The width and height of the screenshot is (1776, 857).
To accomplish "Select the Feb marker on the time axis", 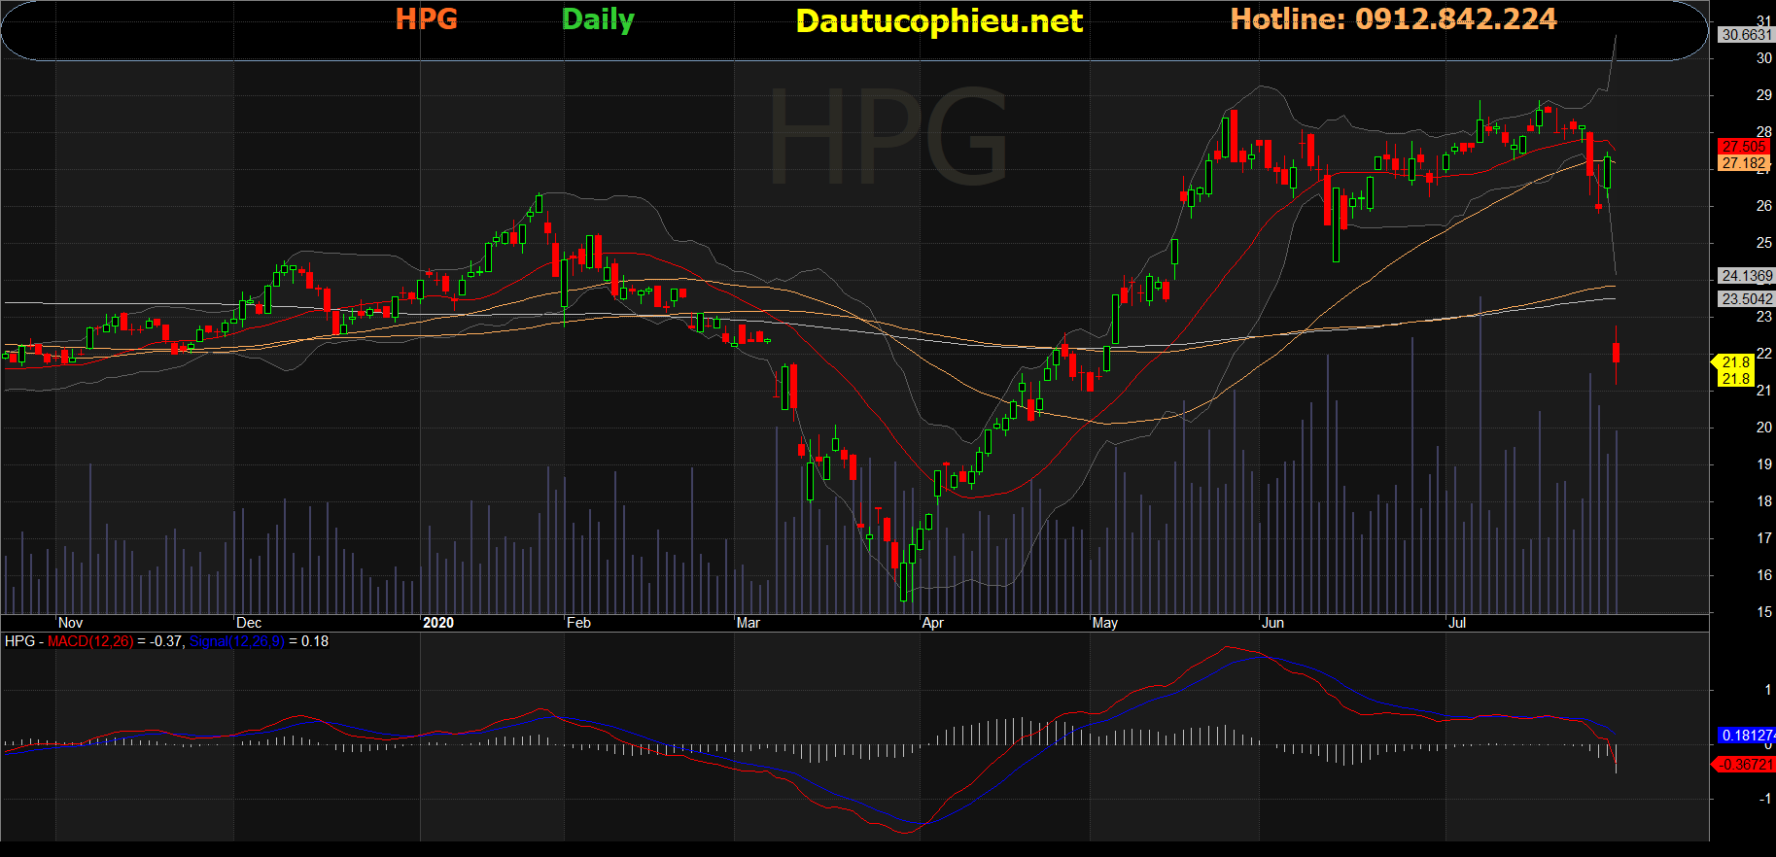I will click(x=578, y=623).
